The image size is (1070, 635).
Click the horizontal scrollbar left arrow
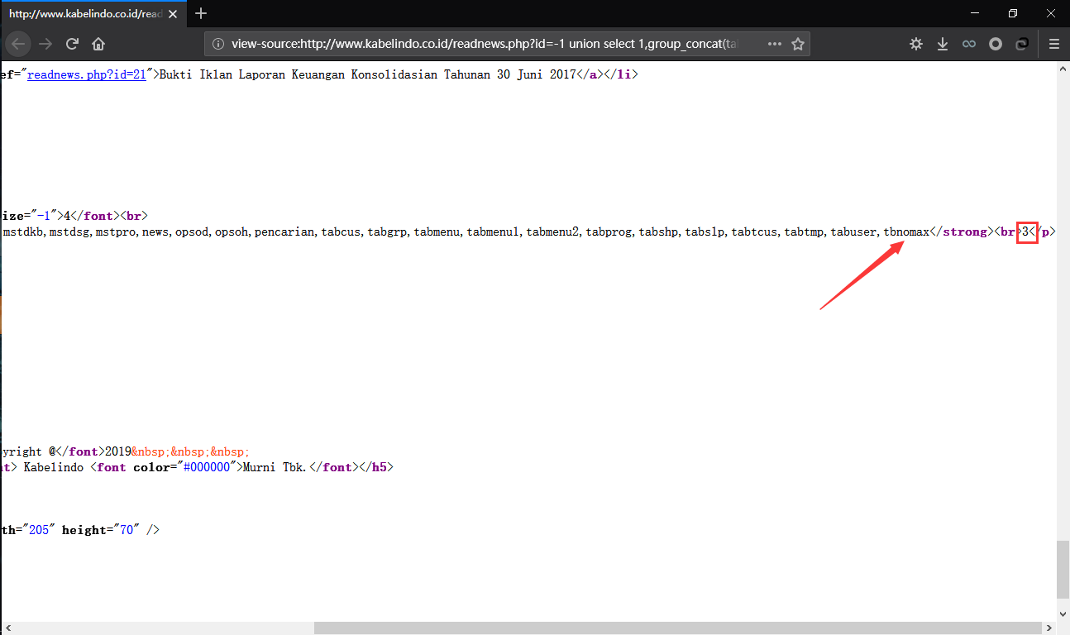pyautogui.click(x=7, y=628)
